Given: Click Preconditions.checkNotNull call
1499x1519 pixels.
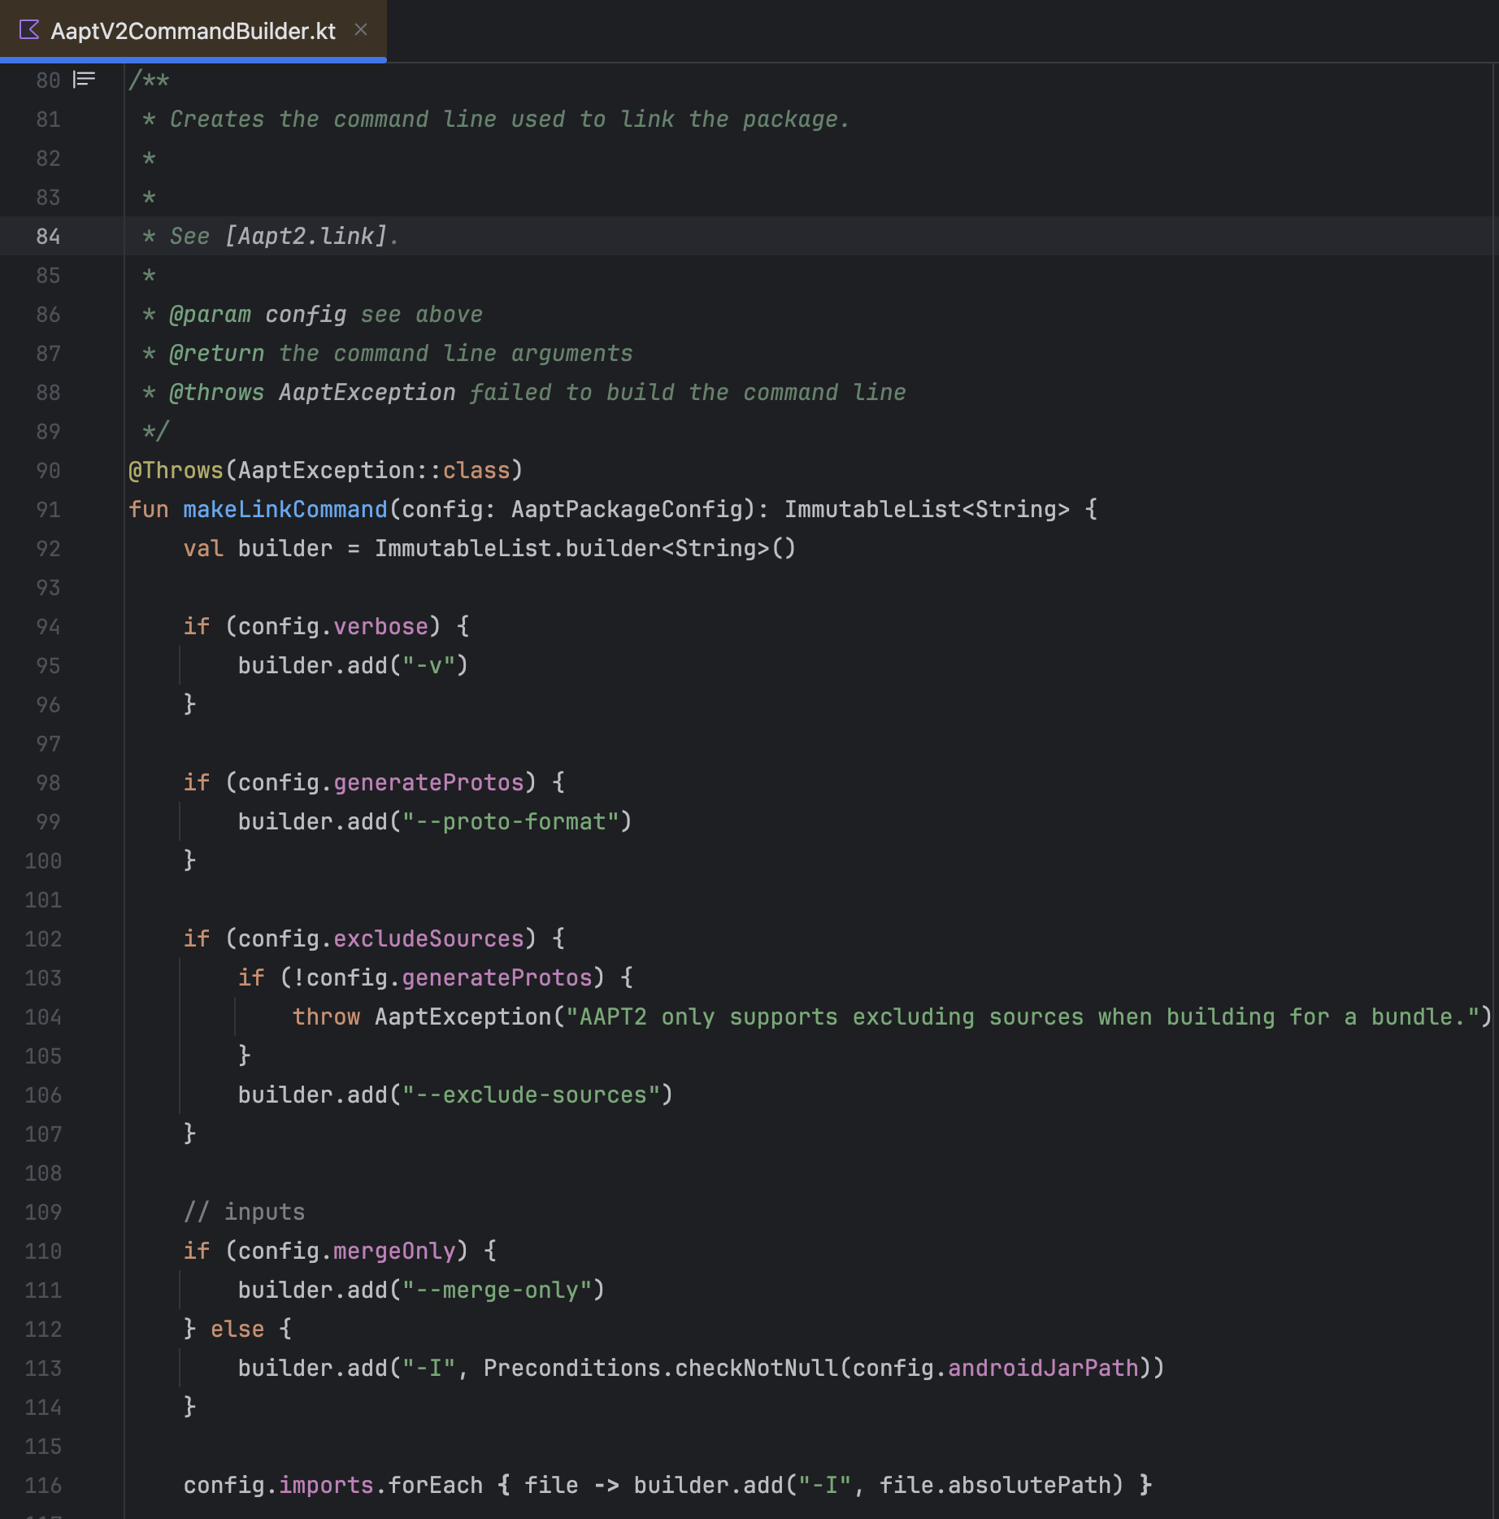Looking at the screenshot, I should pos(661,1368).
